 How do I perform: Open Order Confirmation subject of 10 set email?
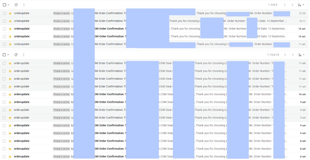pyautogui.click(x=110, y=94)
